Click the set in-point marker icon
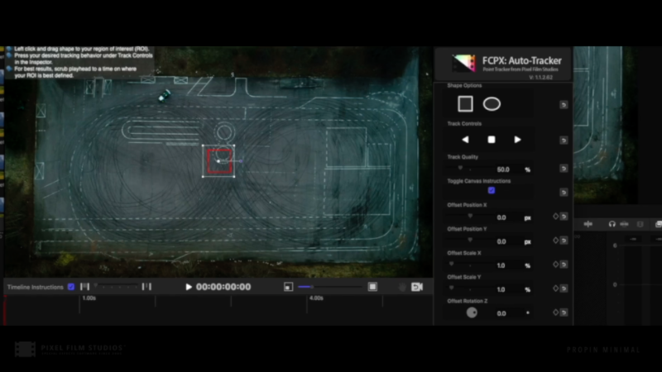662x372 pixels. (85, 287)
